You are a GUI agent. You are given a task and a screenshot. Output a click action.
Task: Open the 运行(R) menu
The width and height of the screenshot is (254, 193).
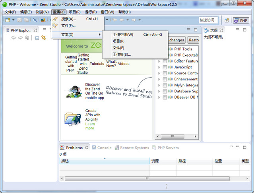[x=91, y=12]
